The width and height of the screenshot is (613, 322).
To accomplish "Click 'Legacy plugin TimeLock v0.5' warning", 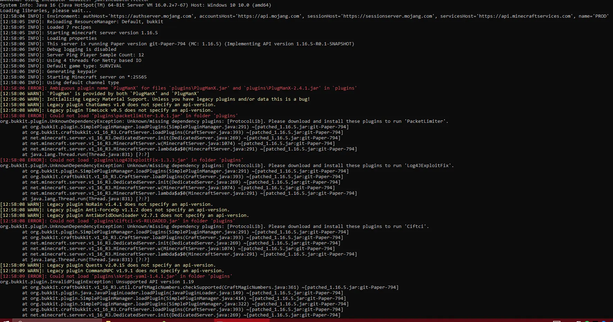I will (x=107, y=110).
